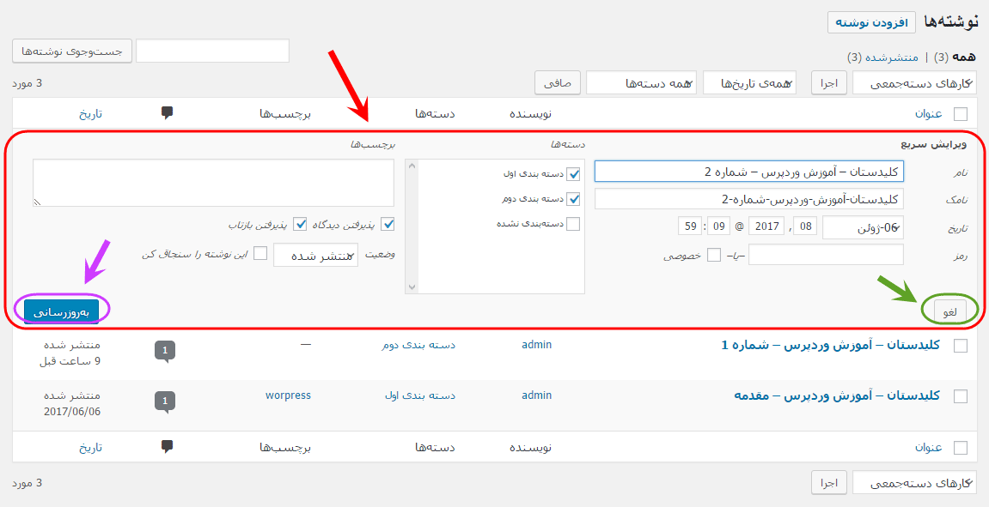Image resolution: width=989 pixels, height=507 pixels.
Task: Click the 2017/06/06 date text
Action: (72, 412)
